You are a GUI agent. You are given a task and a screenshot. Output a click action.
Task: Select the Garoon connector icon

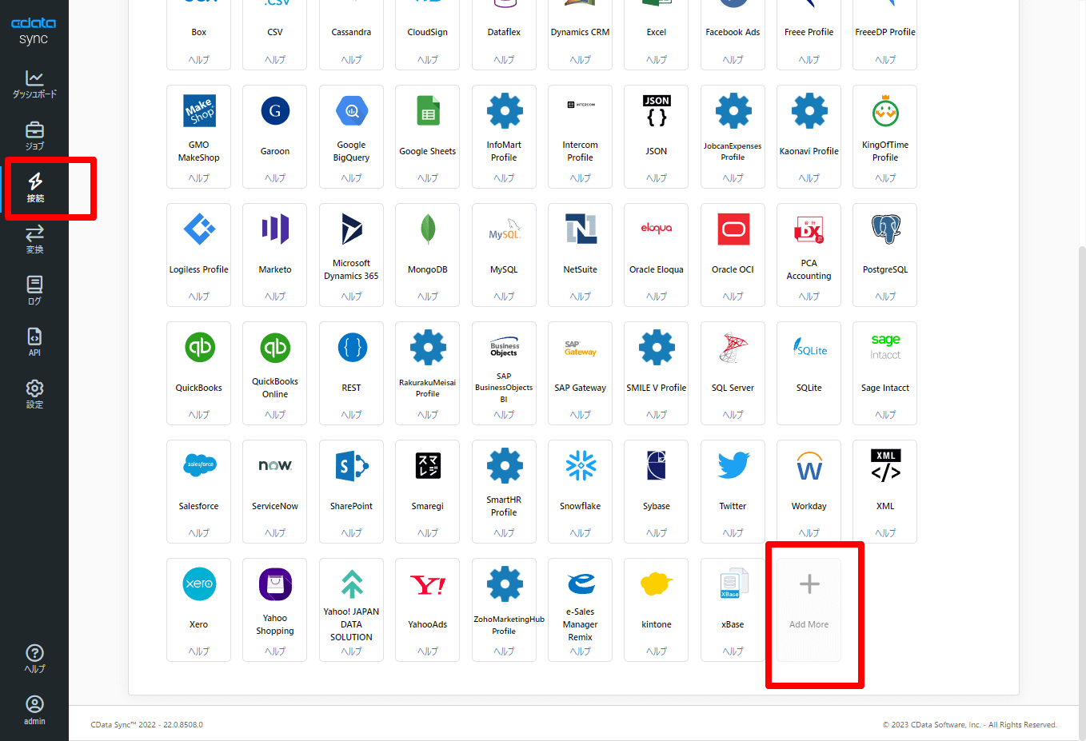[275, 111]
